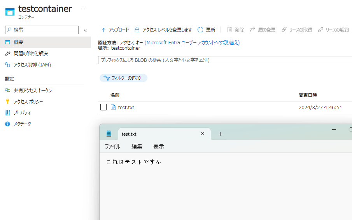The height and width of the screenshot is (220, 352).
Task: Click the リースの解約 button
Action: [333, 30]
